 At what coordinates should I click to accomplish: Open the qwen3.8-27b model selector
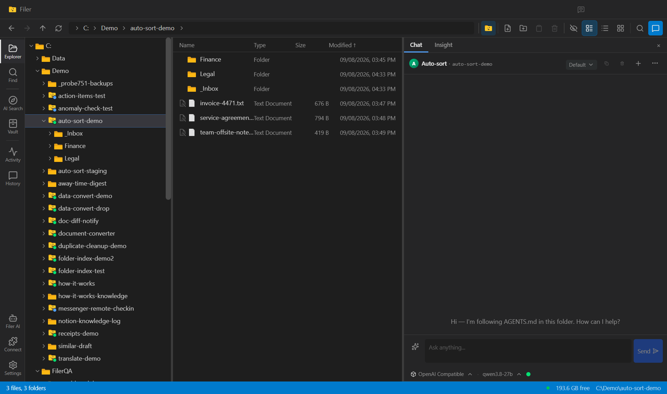click(x=501, y=374)
